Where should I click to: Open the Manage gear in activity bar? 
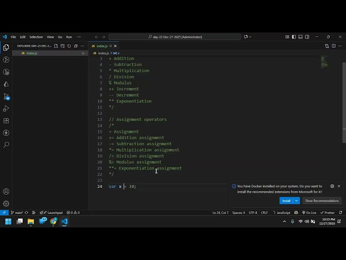(x=6, y=204)
